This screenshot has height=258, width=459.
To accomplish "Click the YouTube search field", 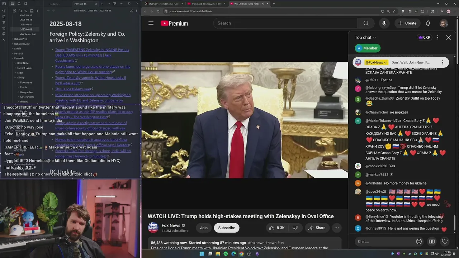I will pos(285,23).
